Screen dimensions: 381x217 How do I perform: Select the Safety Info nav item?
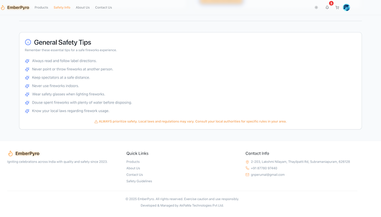point(62,8)
